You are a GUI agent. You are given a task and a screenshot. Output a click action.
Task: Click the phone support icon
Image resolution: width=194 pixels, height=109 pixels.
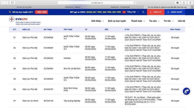click(10, 12)
